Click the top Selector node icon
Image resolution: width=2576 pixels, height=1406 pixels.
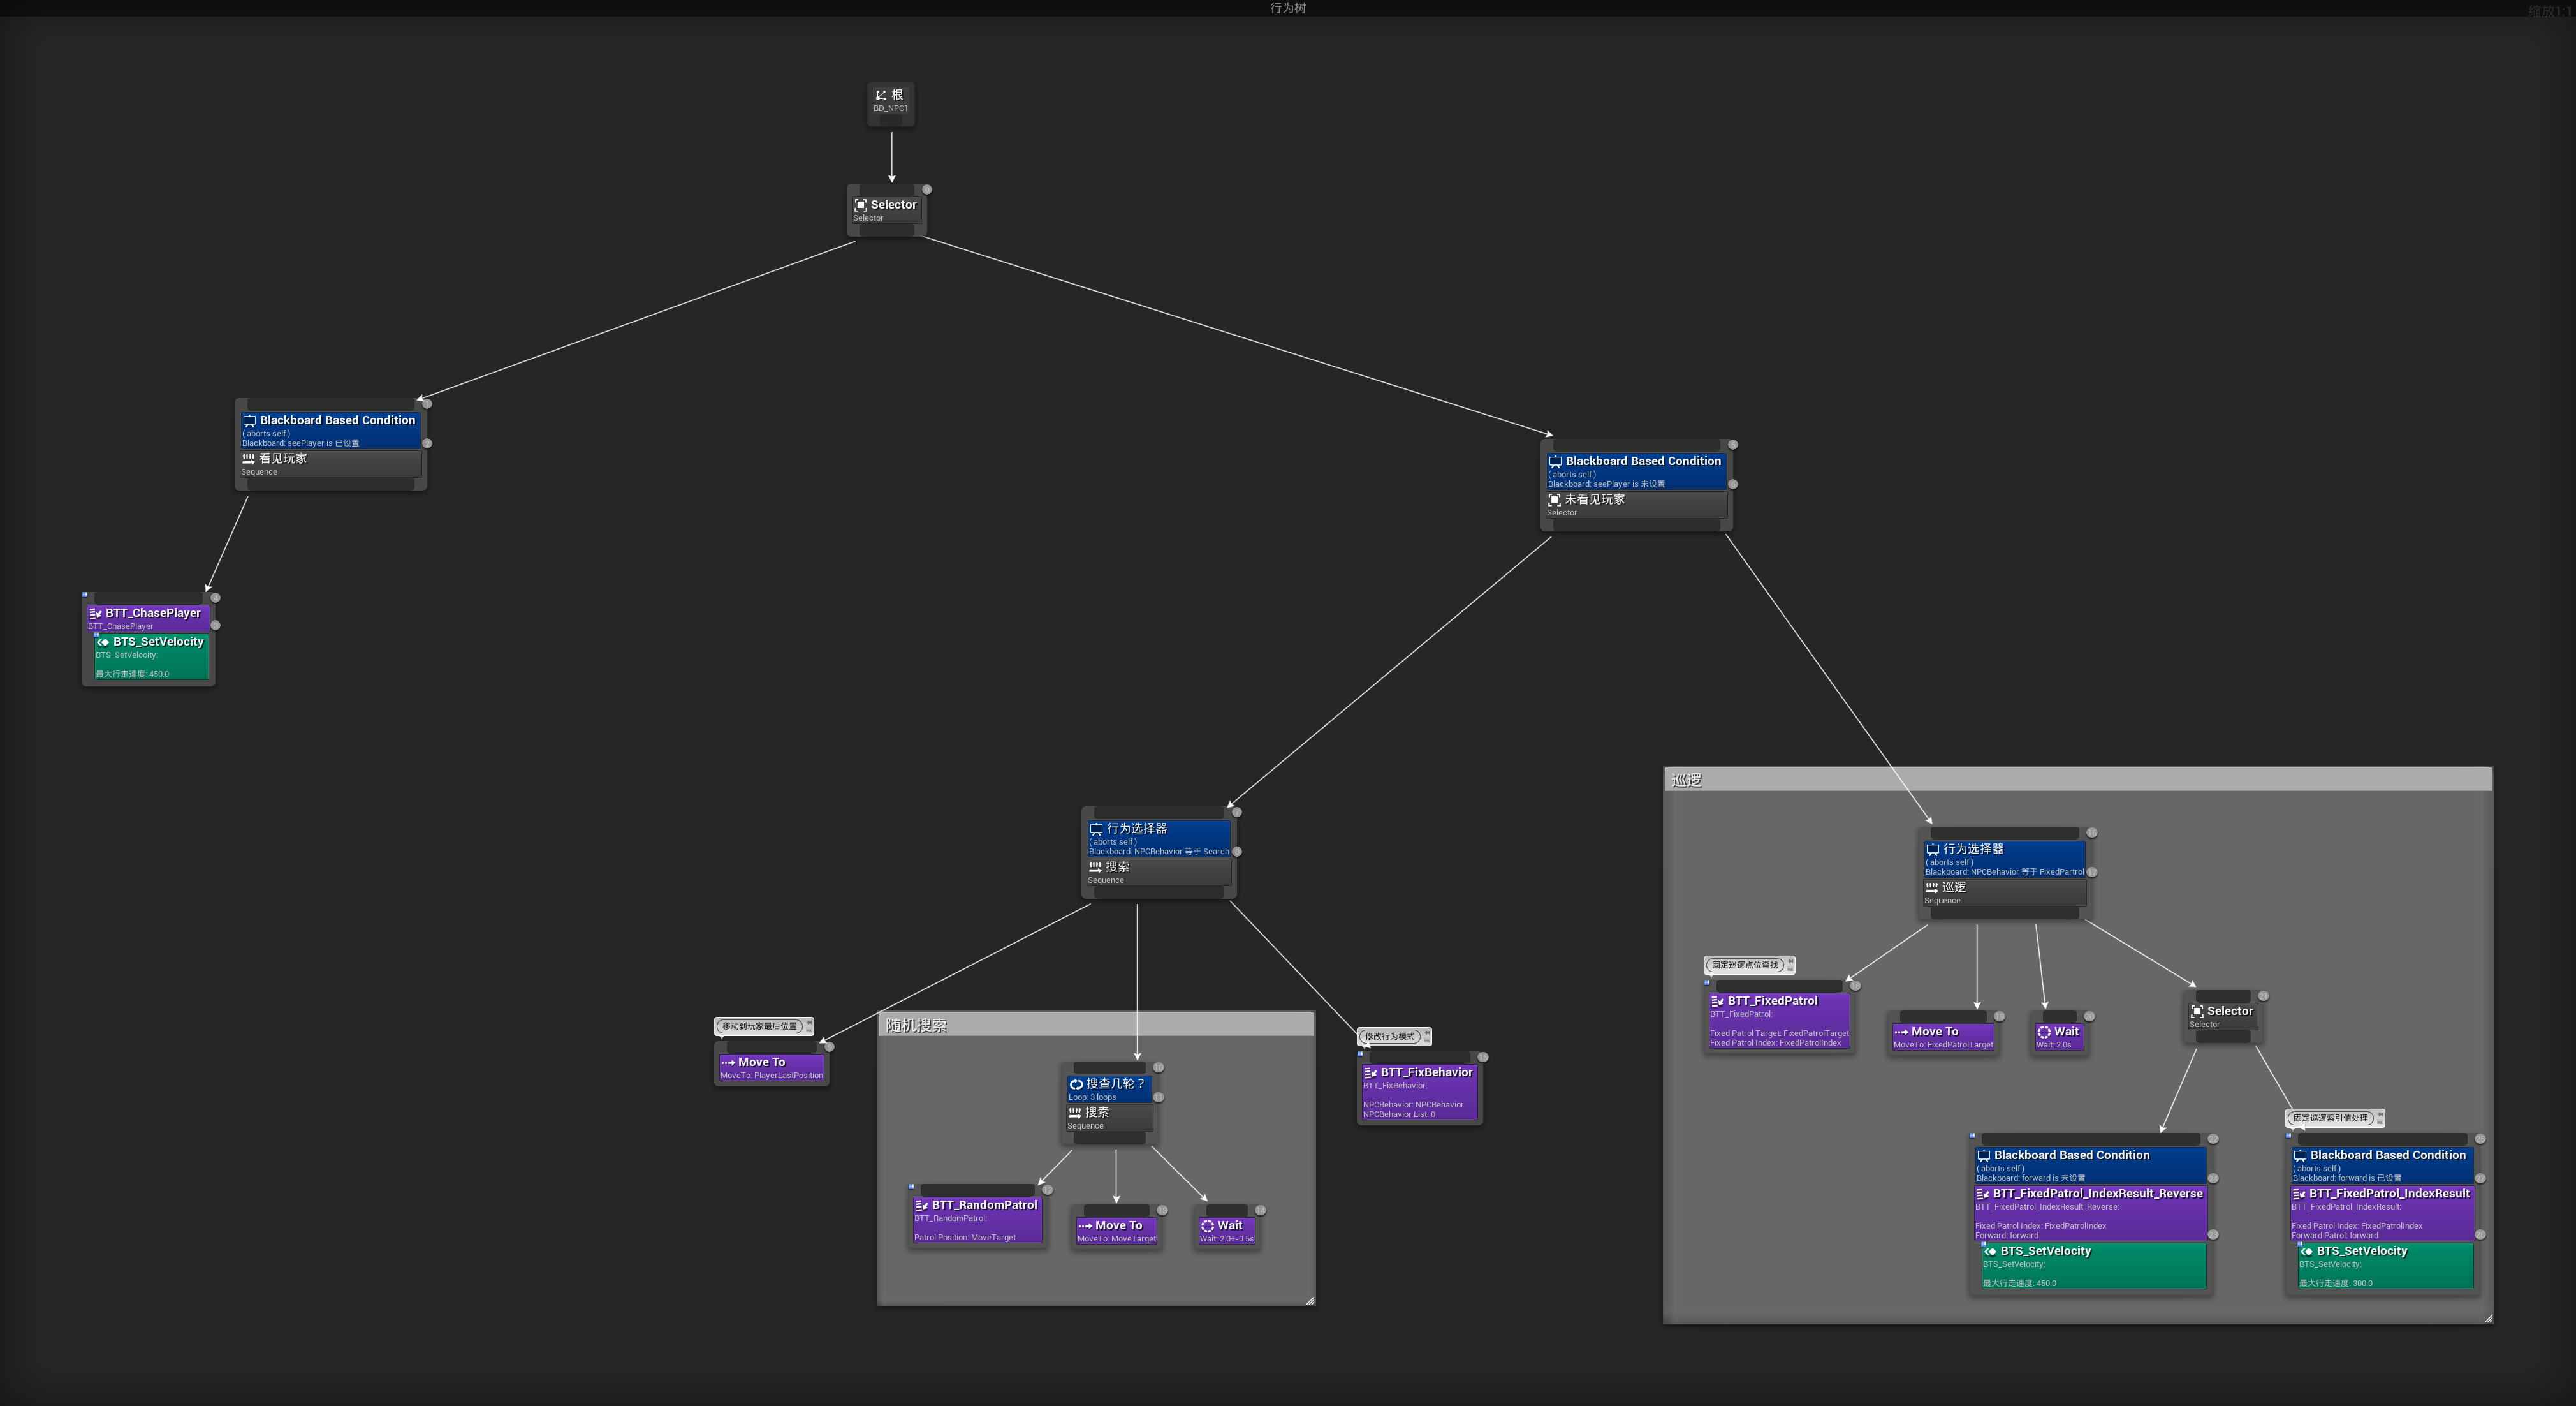click(x=860, y=205)
